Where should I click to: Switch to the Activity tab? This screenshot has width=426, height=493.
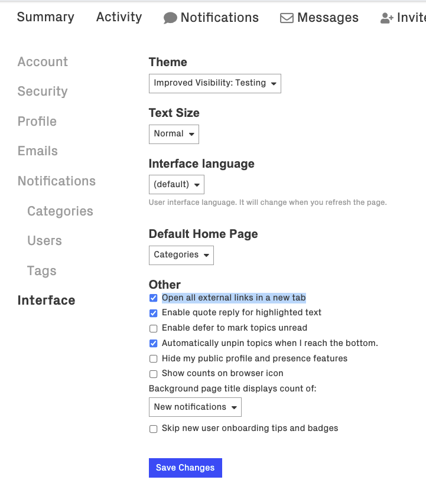click(x=119, y=17)
